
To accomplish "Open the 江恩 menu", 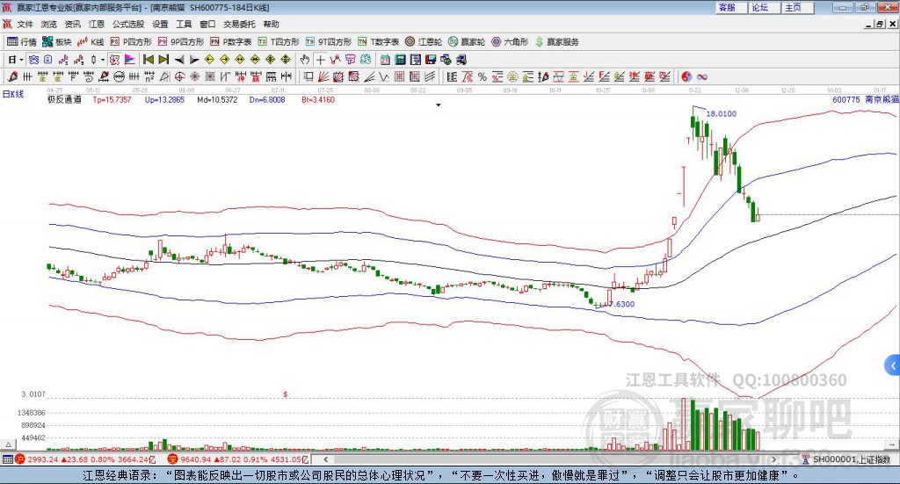I will point(97,24).
